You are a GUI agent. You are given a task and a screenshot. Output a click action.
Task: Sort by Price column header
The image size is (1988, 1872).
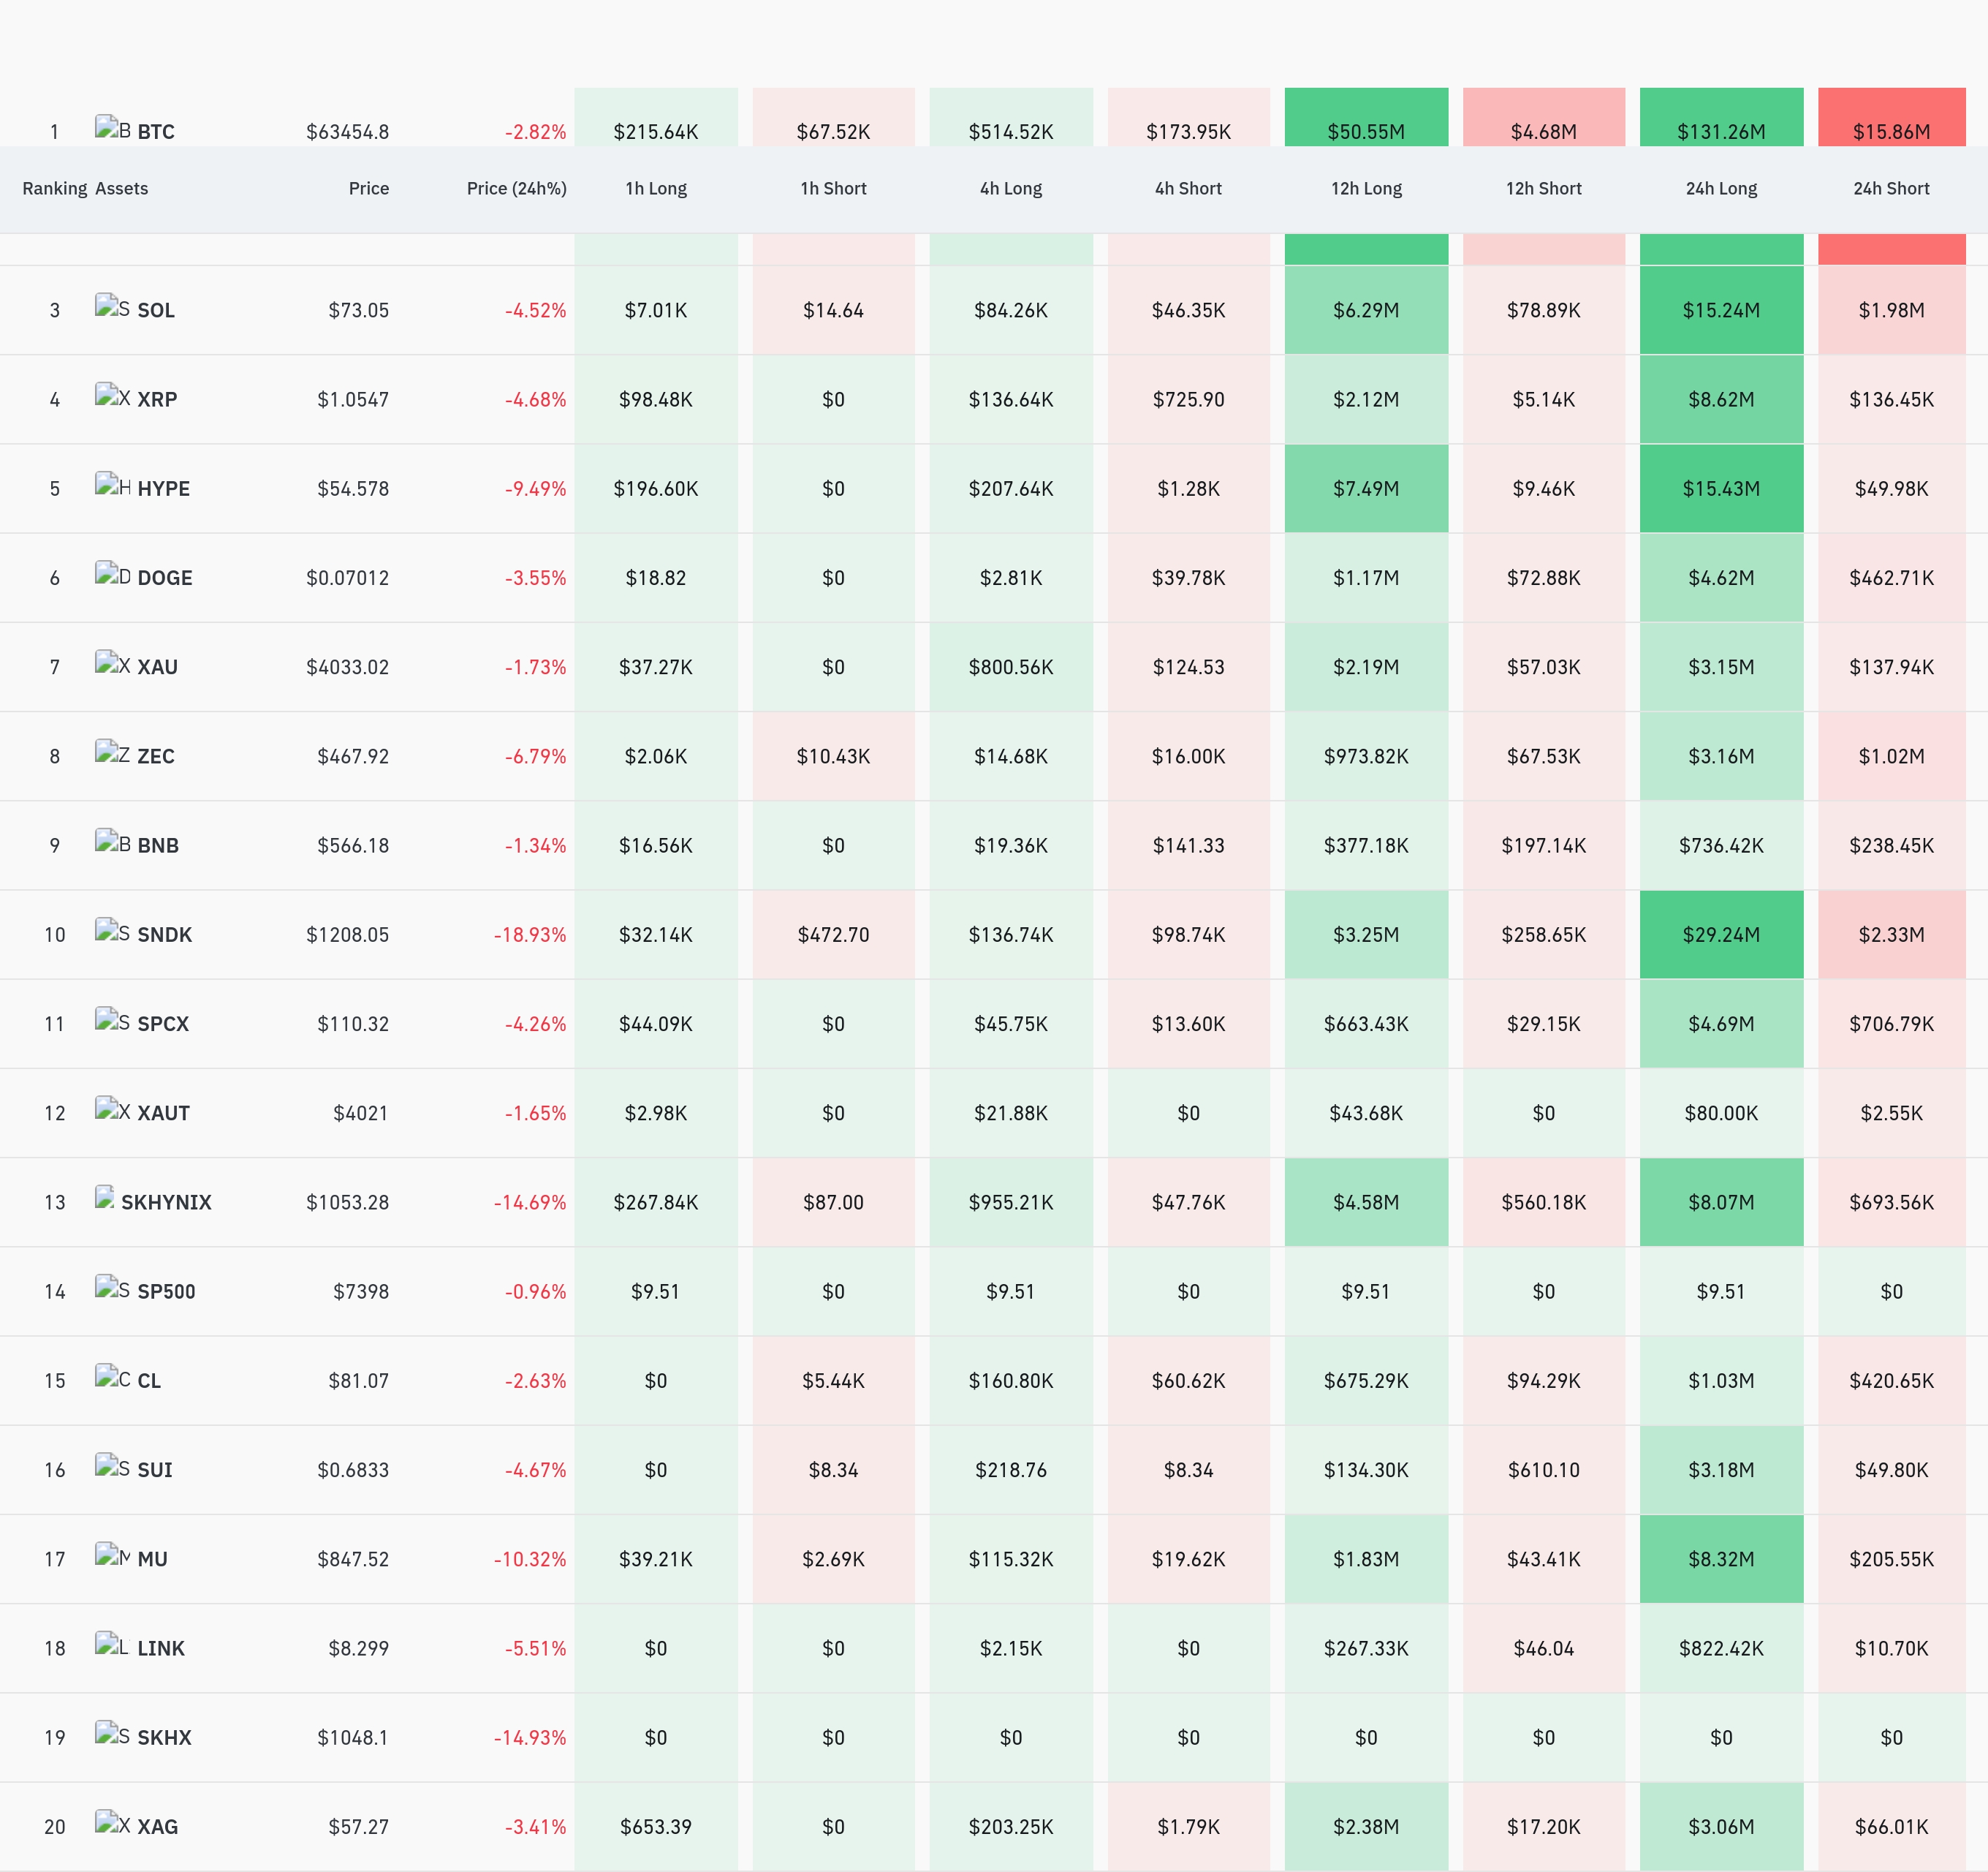368,188
